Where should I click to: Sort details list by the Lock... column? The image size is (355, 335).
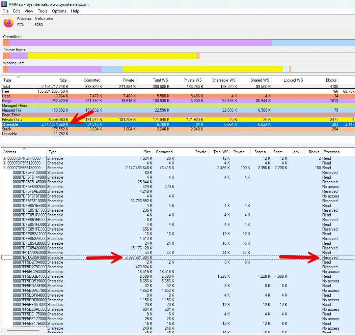297,152
